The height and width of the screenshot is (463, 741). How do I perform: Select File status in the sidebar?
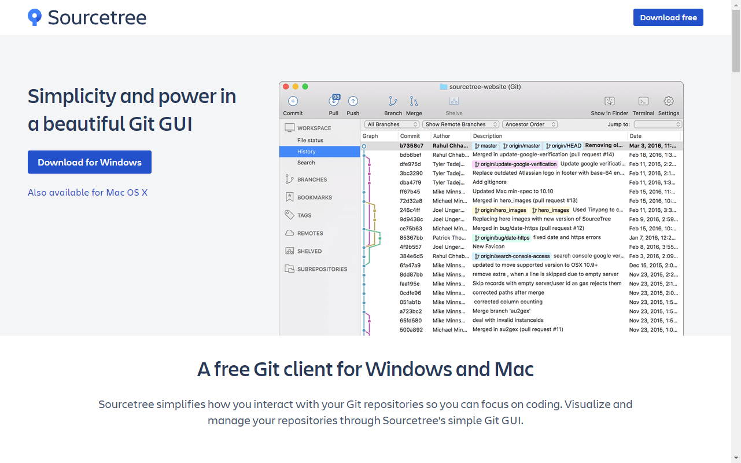[310, 140]
